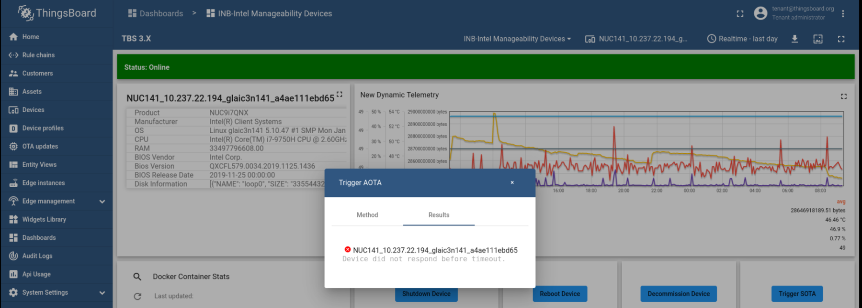
Task: Open INB-Intel Manageability Devices state dropdown
Action: click(517, 39)
